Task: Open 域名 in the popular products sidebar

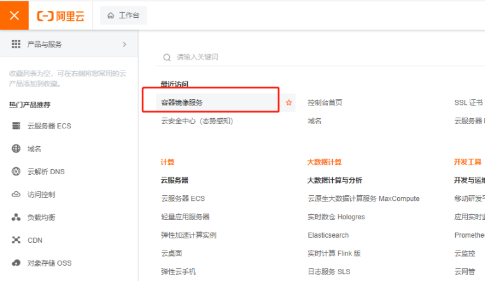Action: (34, 149)
